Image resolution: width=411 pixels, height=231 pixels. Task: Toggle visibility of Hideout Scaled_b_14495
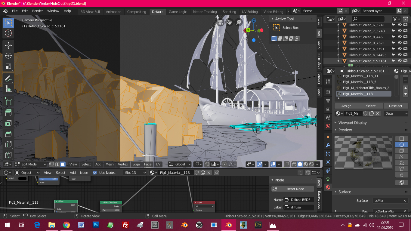[x=400, y=55]
